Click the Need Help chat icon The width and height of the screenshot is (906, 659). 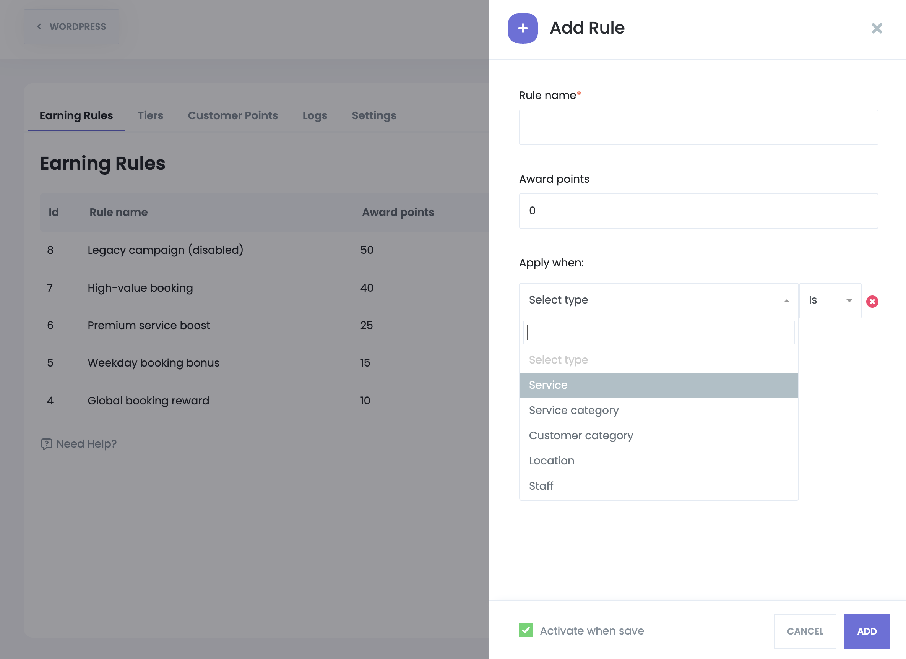click(x=46, y=444)
